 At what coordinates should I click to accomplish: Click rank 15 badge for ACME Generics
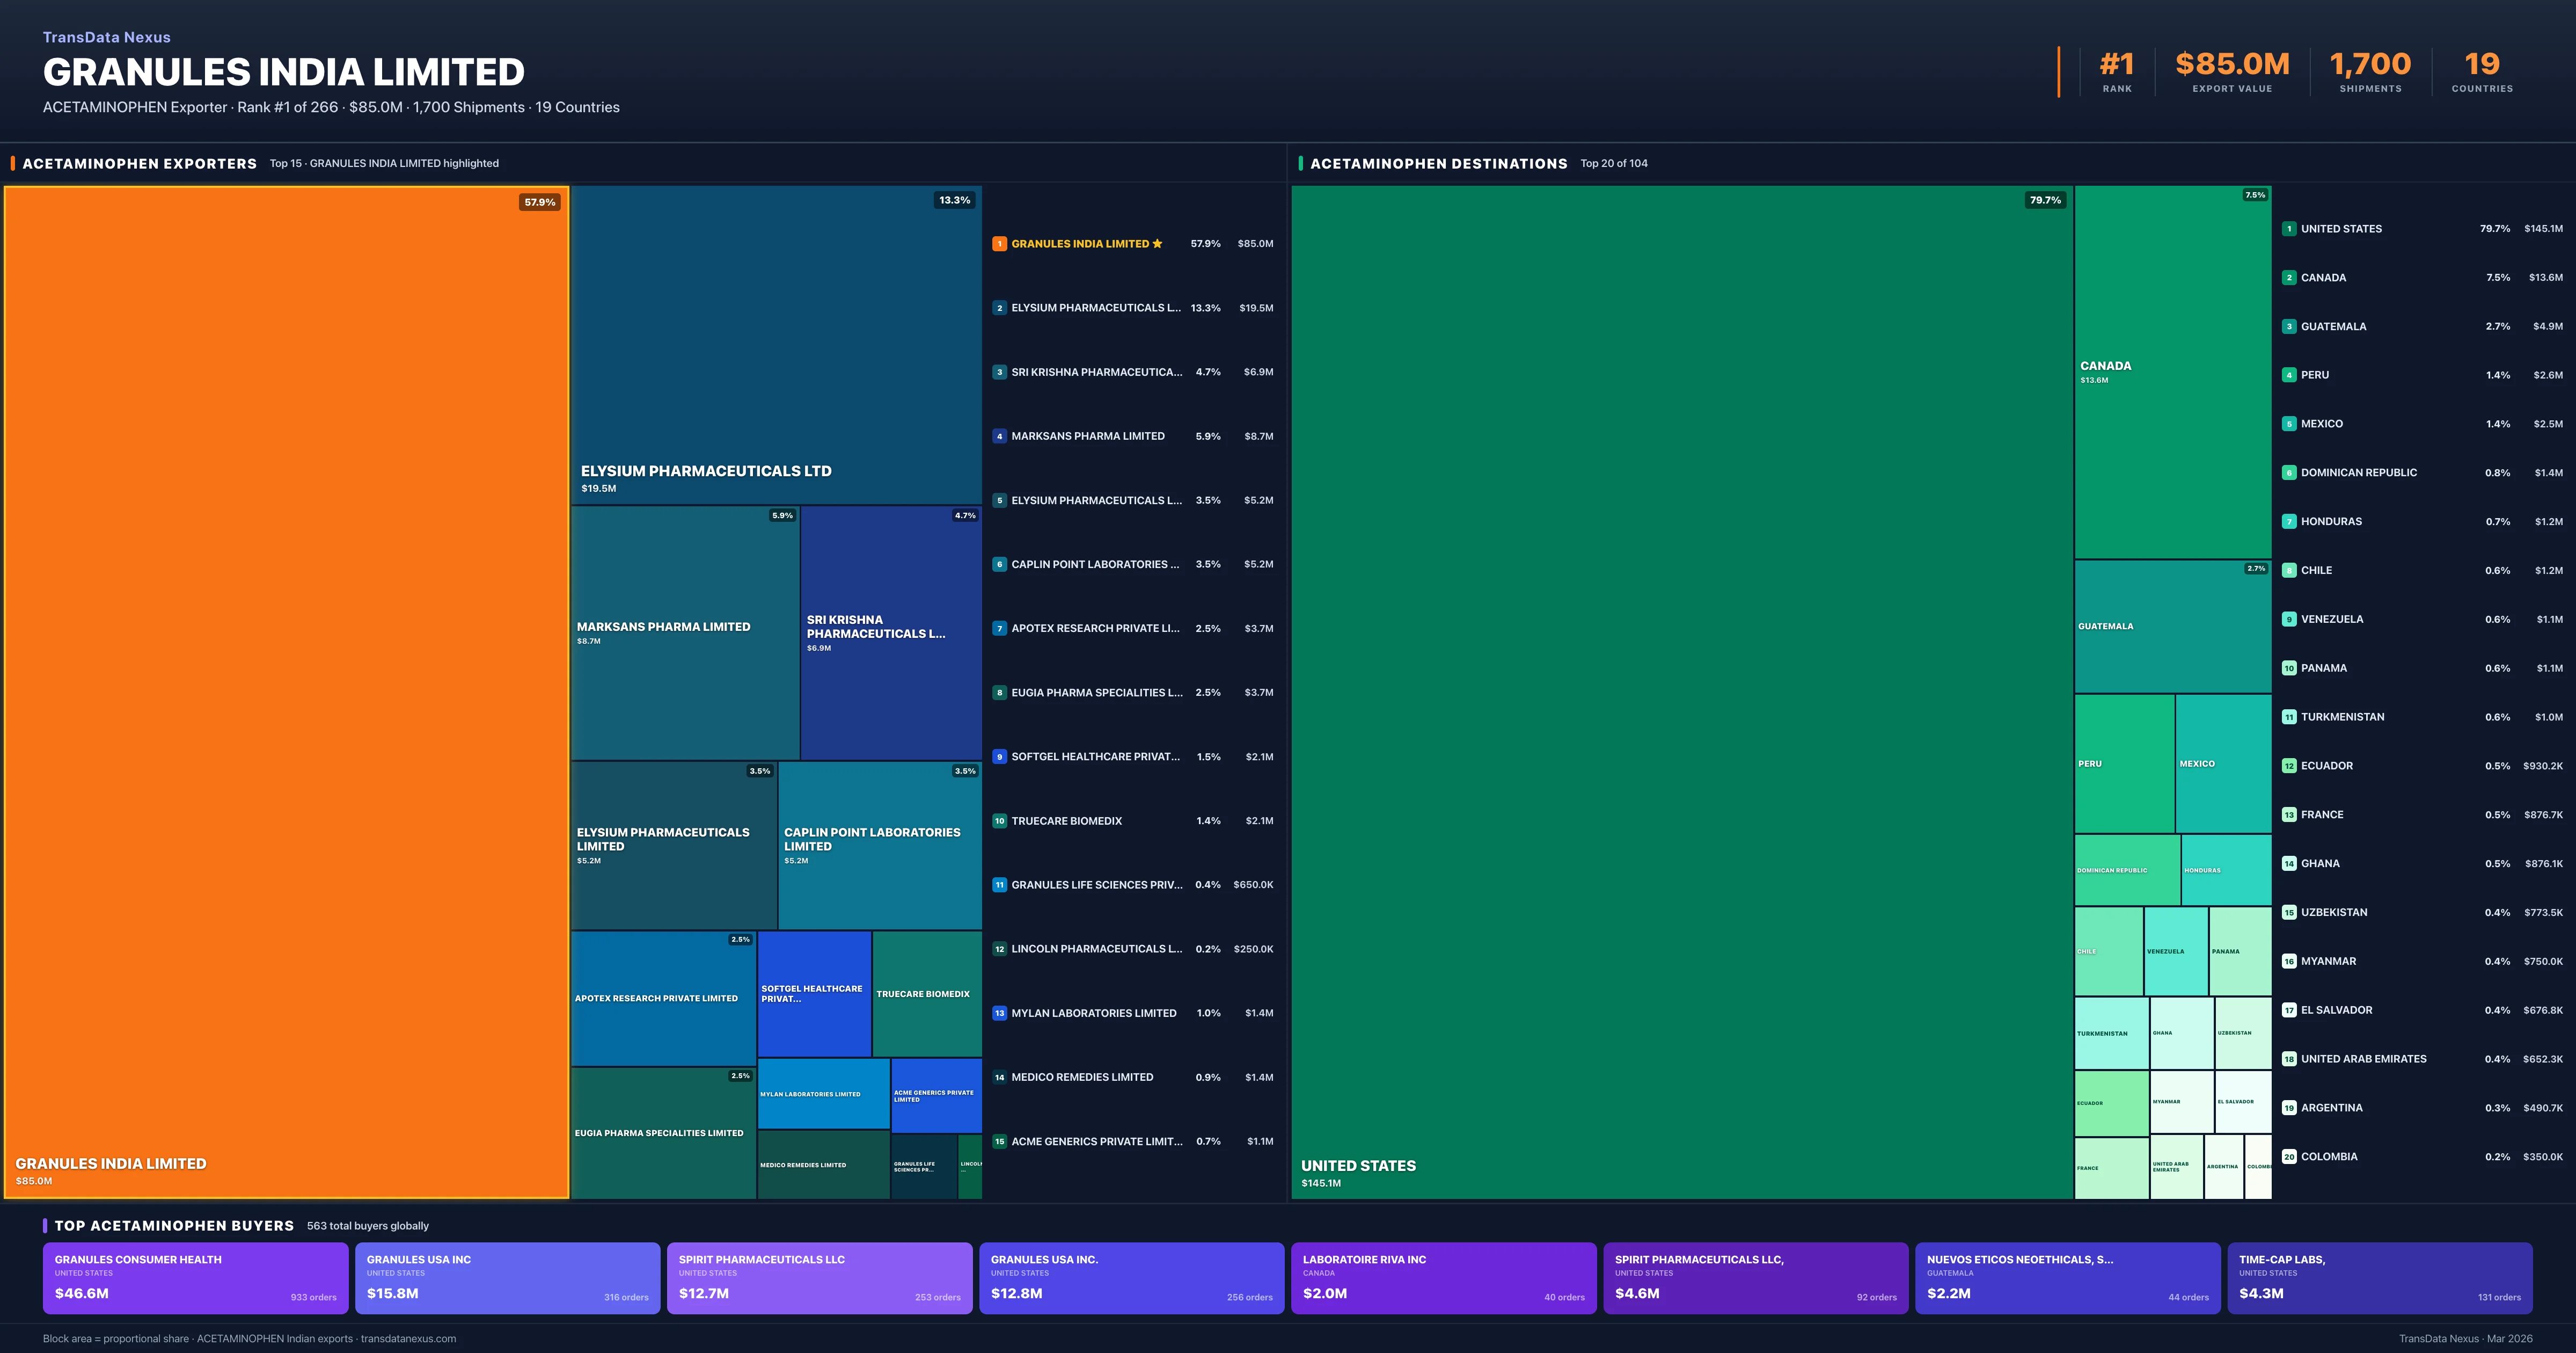[x=999, y=1142]
